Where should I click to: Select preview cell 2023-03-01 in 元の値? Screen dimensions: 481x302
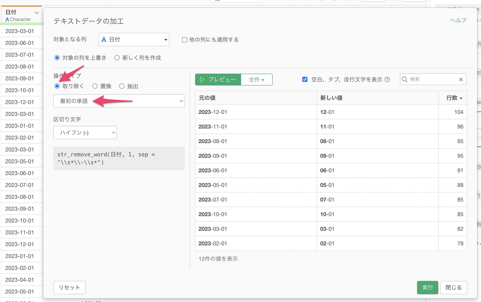tap(256, 229)
